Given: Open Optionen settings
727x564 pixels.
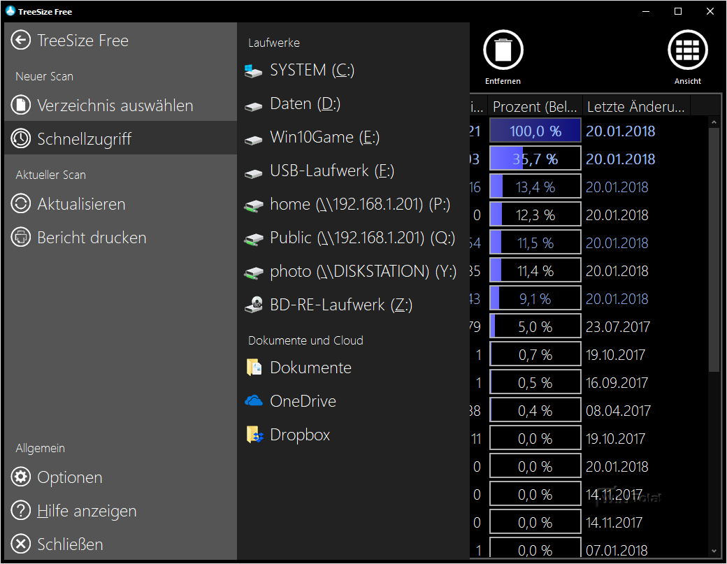Looking at the screenshot, I should (x=120, y=477).
